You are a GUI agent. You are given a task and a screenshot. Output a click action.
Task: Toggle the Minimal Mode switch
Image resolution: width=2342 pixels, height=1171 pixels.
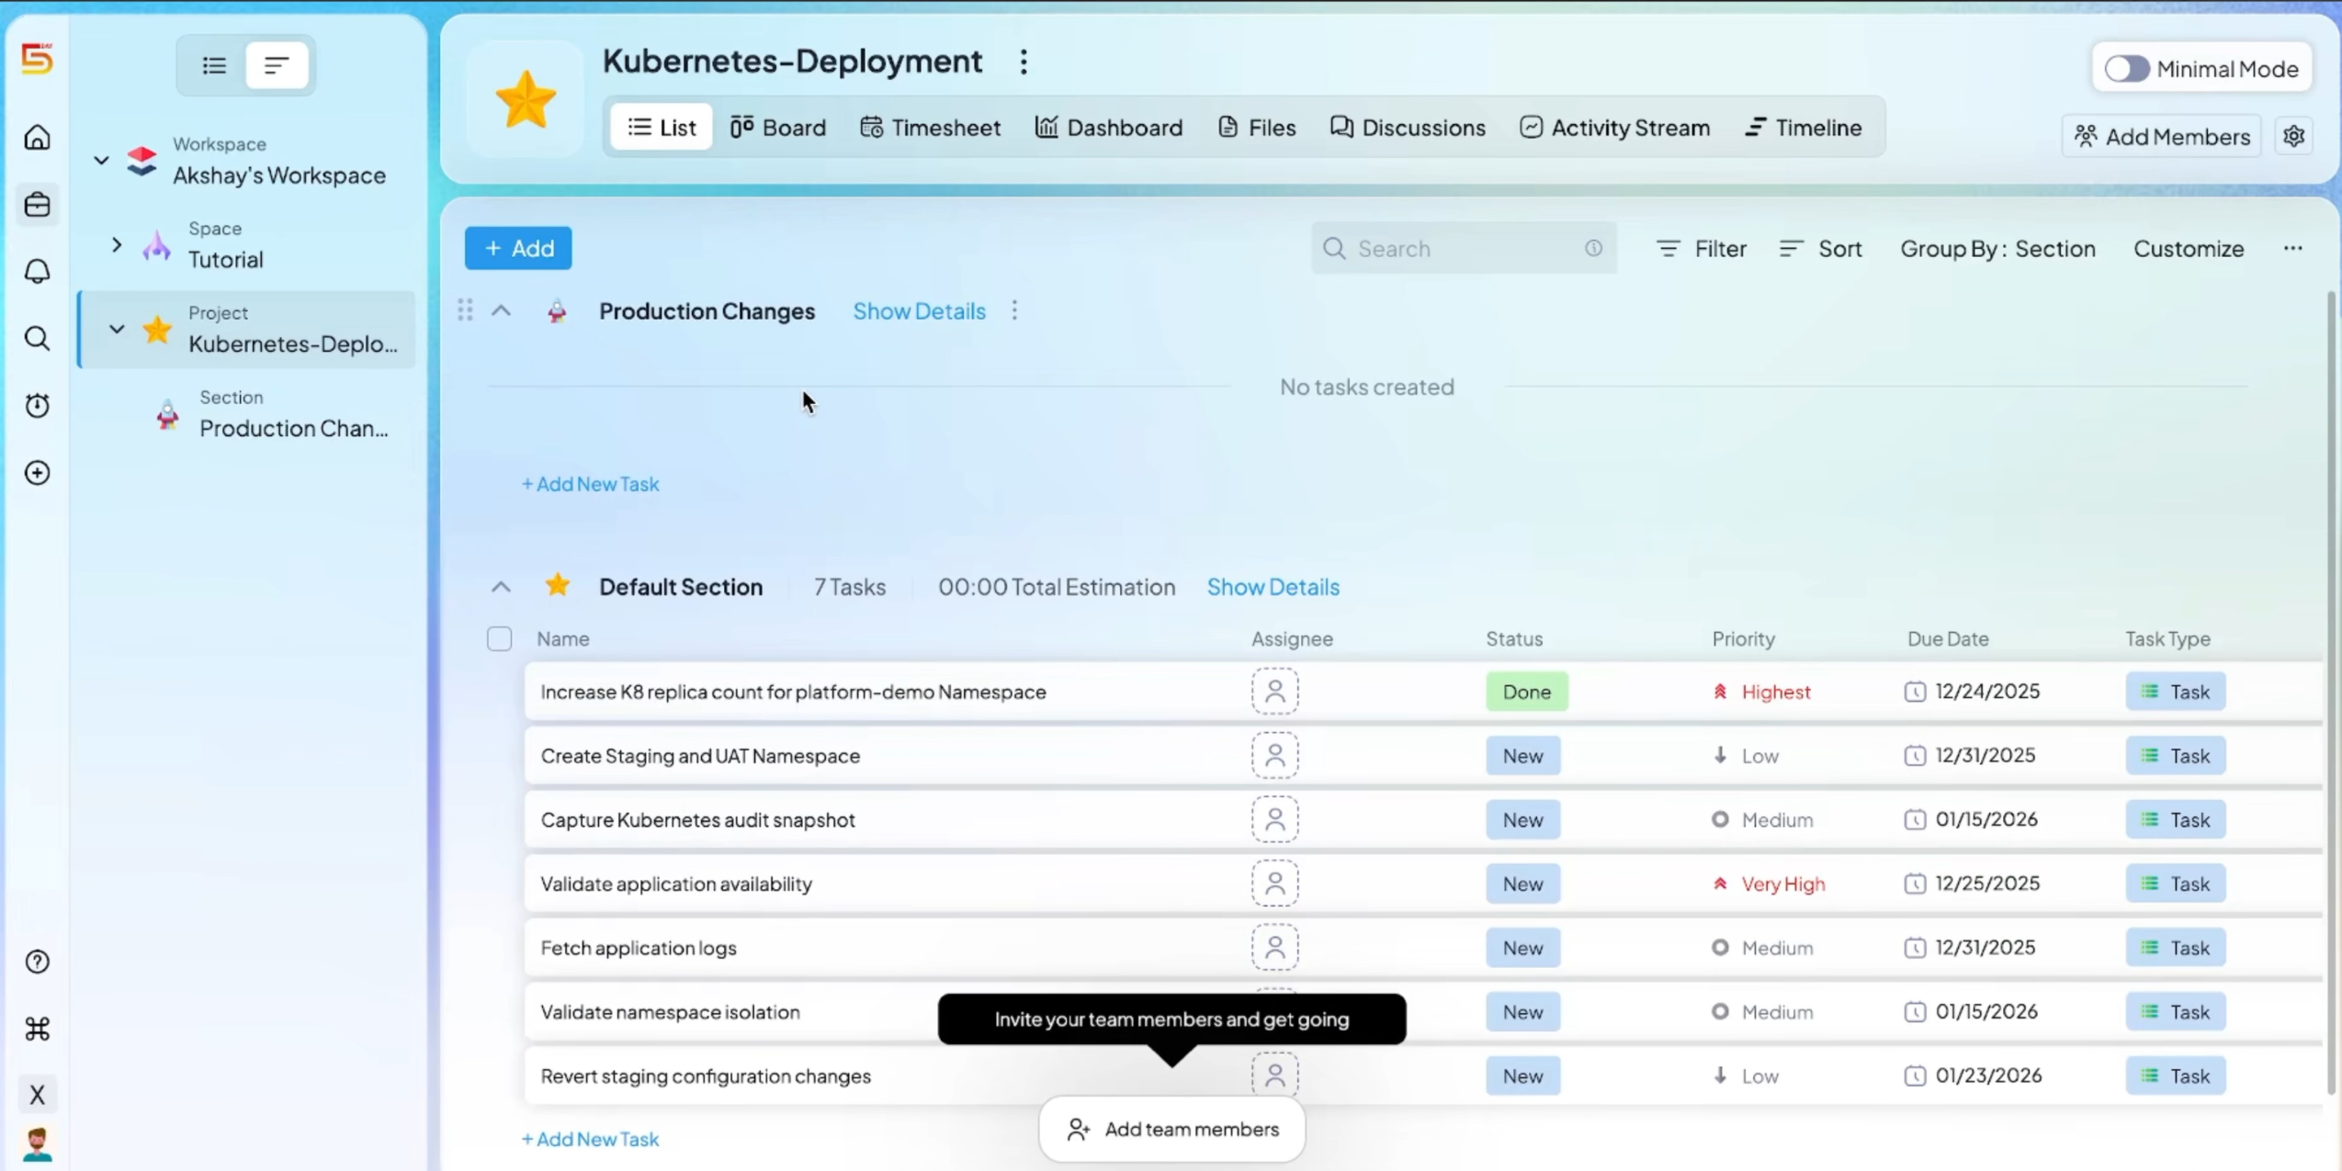(2127, 69)
